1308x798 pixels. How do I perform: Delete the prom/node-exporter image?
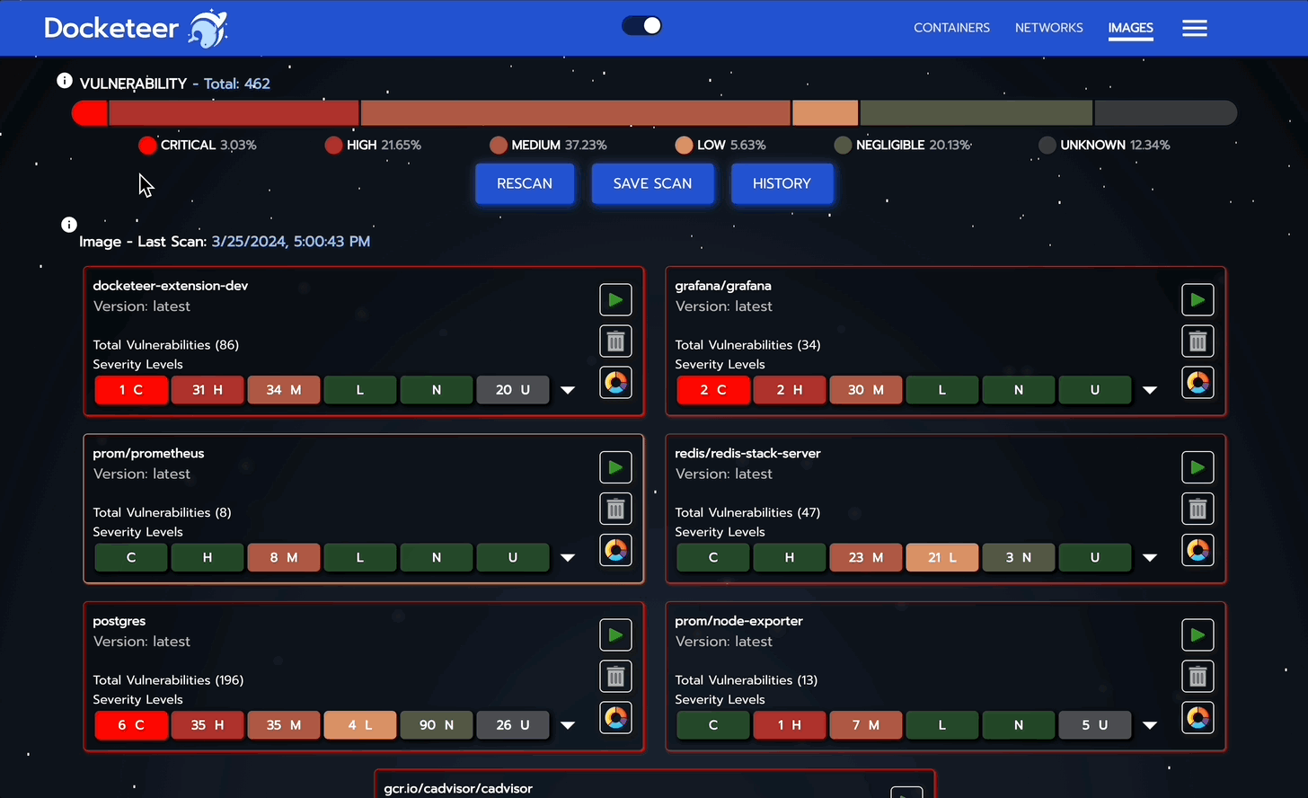pyautogui.click(x=1198, y=676)
